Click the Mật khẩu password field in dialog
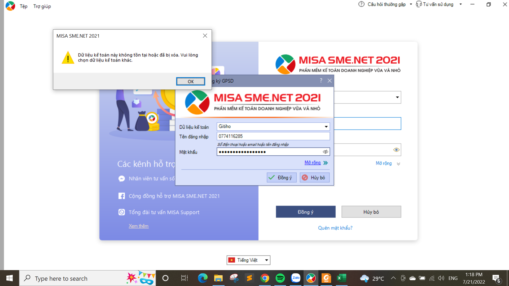Screen dimensions: 509x286 [x=273, y=152]
